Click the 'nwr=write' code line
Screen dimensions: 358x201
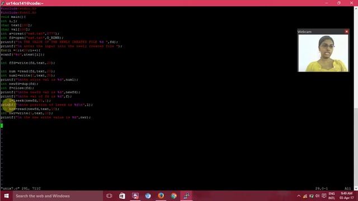[x=27, y=113]
